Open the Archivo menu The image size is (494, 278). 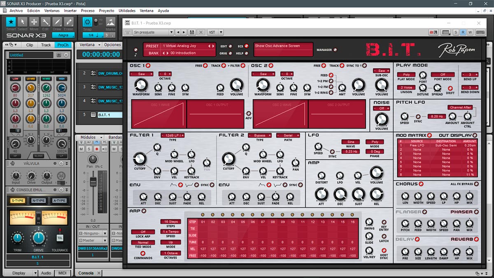[x=16, y=10]
